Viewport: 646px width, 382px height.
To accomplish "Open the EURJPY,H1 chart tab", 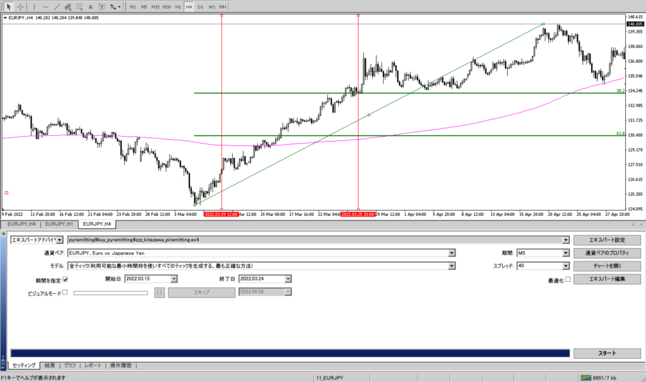I will click(59, 224).
